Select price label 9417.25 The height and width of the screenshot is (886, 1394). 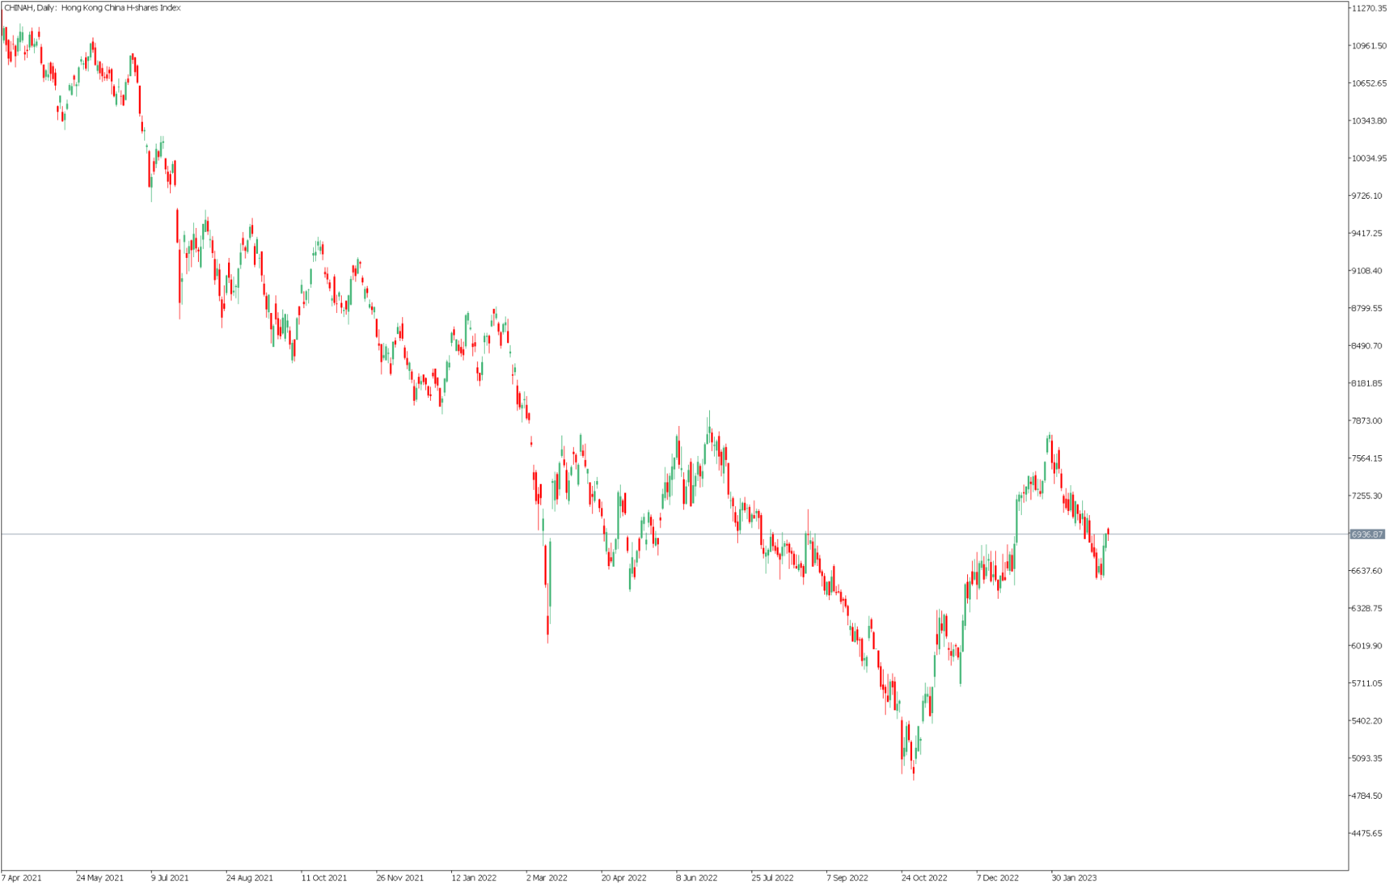[x=1367, y=234]
